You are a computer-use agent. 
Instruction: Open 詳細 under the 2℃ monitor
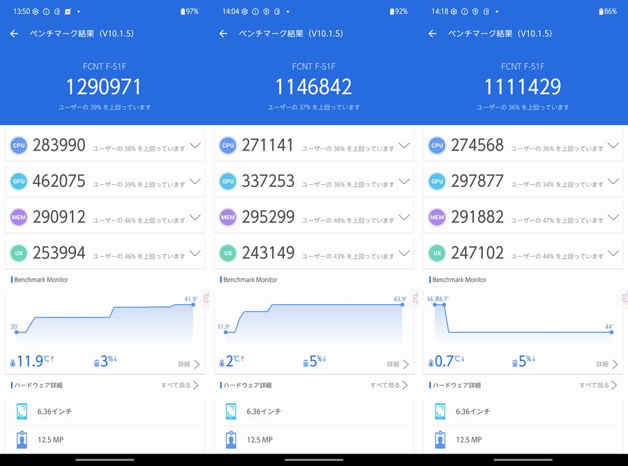click(x=398, y=364)
